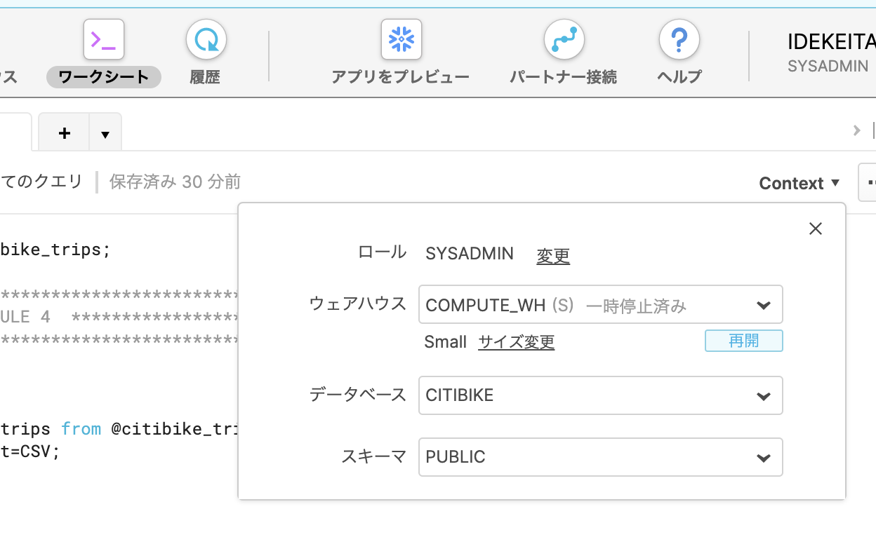Click the SYSADMIN role value in popup

470,254
